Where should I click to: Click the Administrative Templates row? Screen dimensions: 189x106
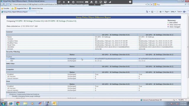pos(94,92)
